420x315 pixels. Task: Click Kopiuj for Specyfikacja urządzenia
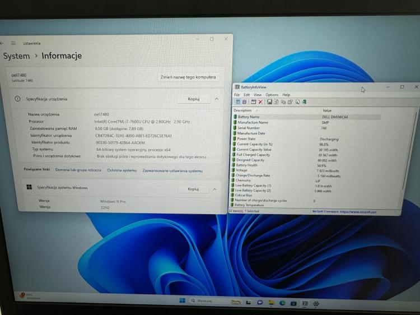(x=194, y=99)
